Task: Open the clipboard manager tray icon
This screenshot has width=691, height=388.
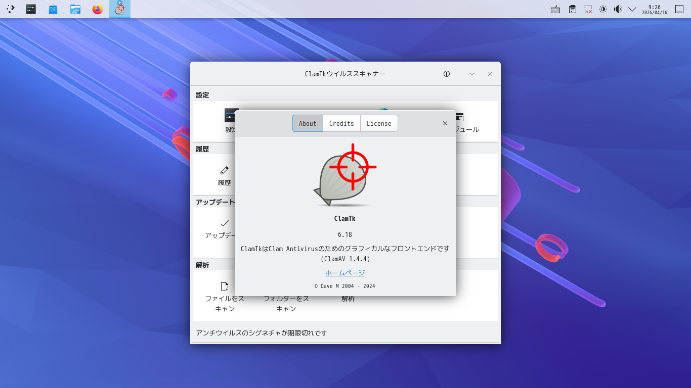Action: tap(573, 9)
